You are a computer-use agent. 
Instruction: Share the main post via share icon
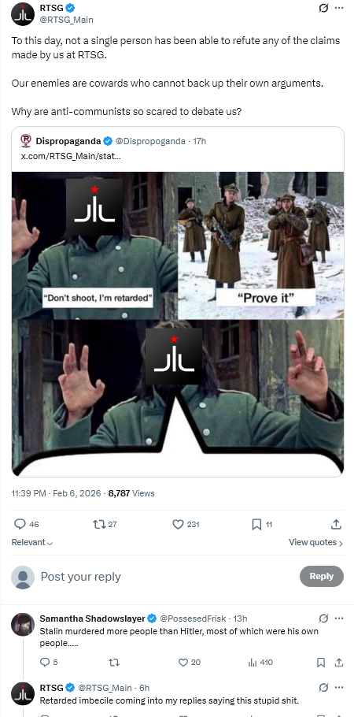coord(336,524)
